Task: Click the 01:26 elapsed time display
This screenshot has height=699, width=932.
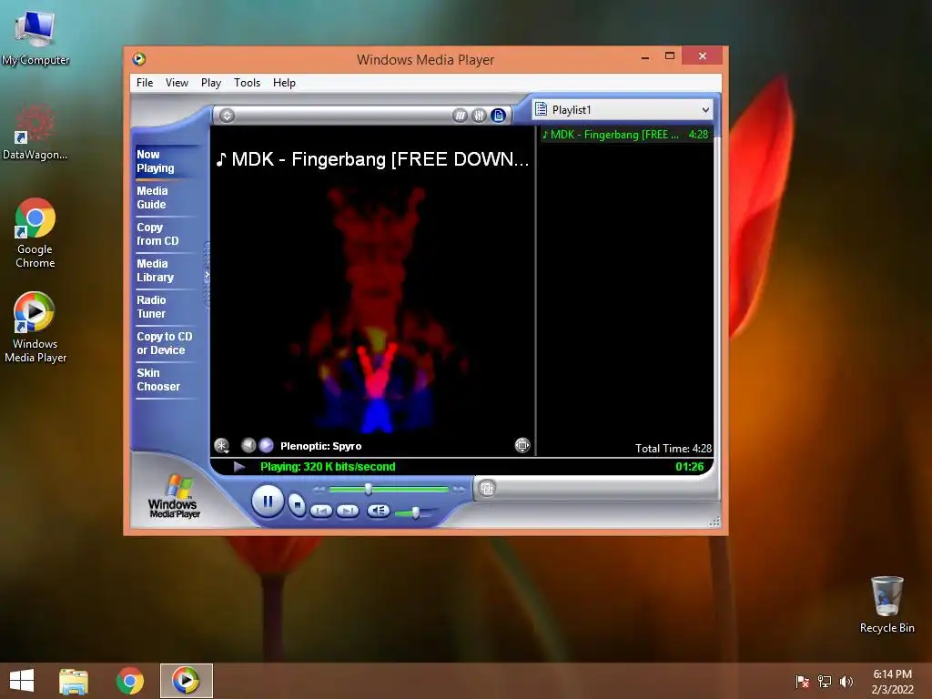Action: coord(690,467)
